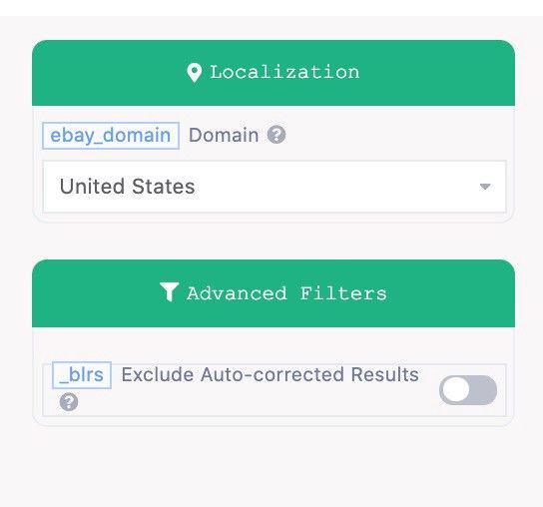Focus the Domain select input field
This screenshot has height=507, width=543.
point(274,187)
